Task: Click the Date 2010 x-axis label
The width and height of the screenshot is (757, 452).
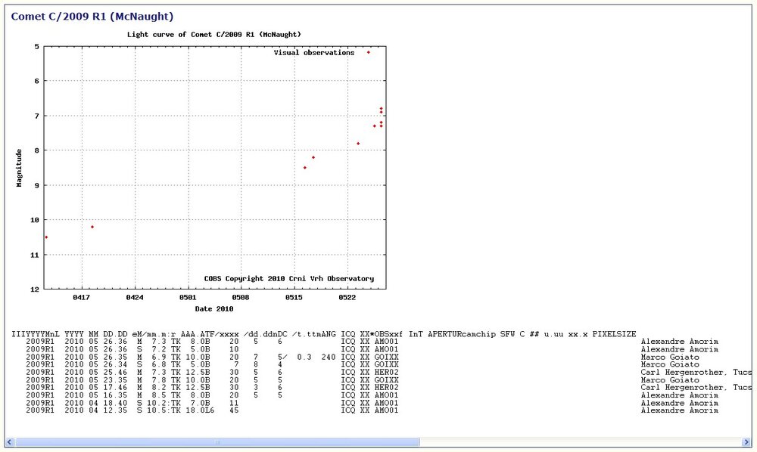Action: coord(214,309)
